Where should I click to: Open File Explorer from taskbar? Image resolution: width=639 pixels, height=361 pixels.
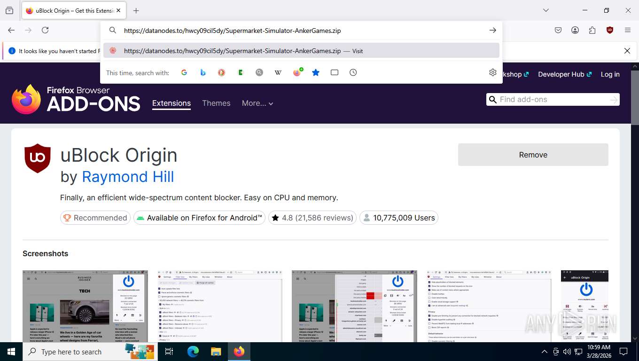216,352
